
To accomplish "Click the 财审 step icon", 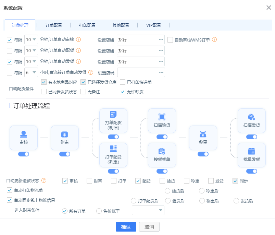I will coord(64,134).
